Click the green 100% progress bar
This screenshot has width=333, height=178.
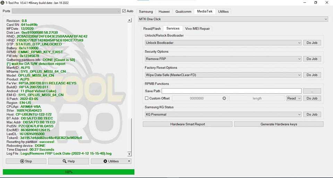click(69, 172)
